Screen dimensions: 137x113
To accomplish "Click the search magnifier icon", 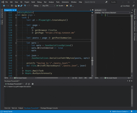I will coord(106,2).
